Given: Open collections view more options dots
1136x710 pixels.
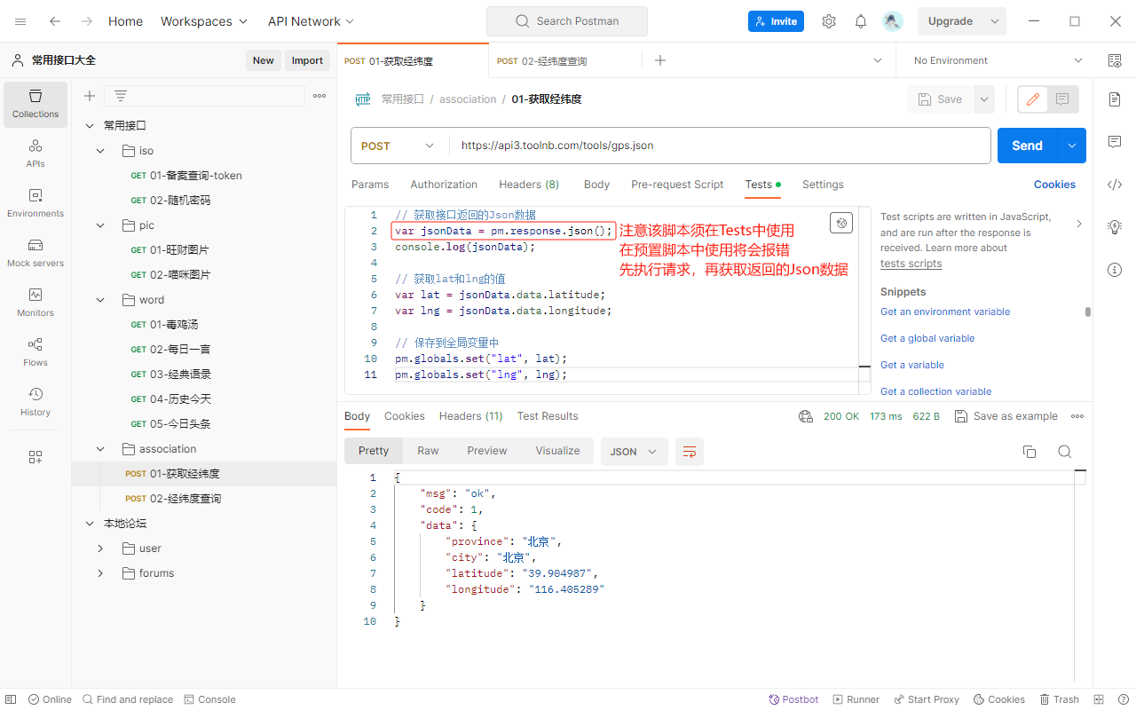Looking at the screenshot, I should click(319, 96).
